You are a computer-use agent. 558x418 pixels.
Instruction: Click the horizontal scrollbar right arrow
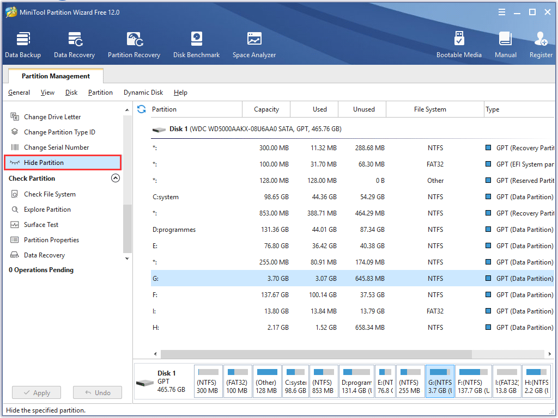550,354
